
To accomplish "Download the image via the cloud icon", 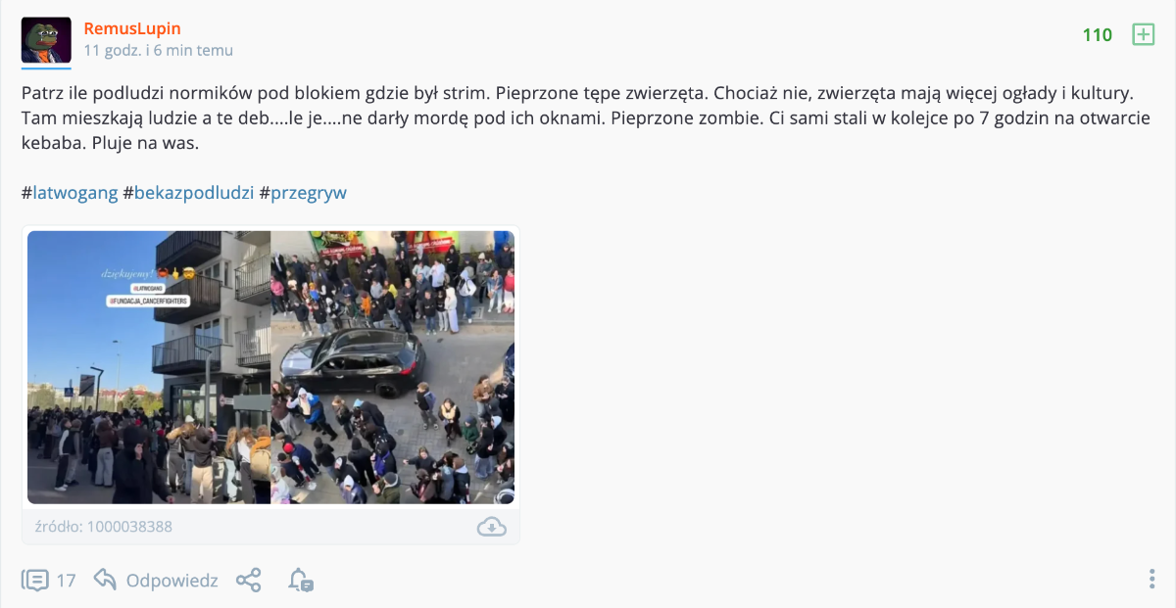I will click(x=491, y=527).
